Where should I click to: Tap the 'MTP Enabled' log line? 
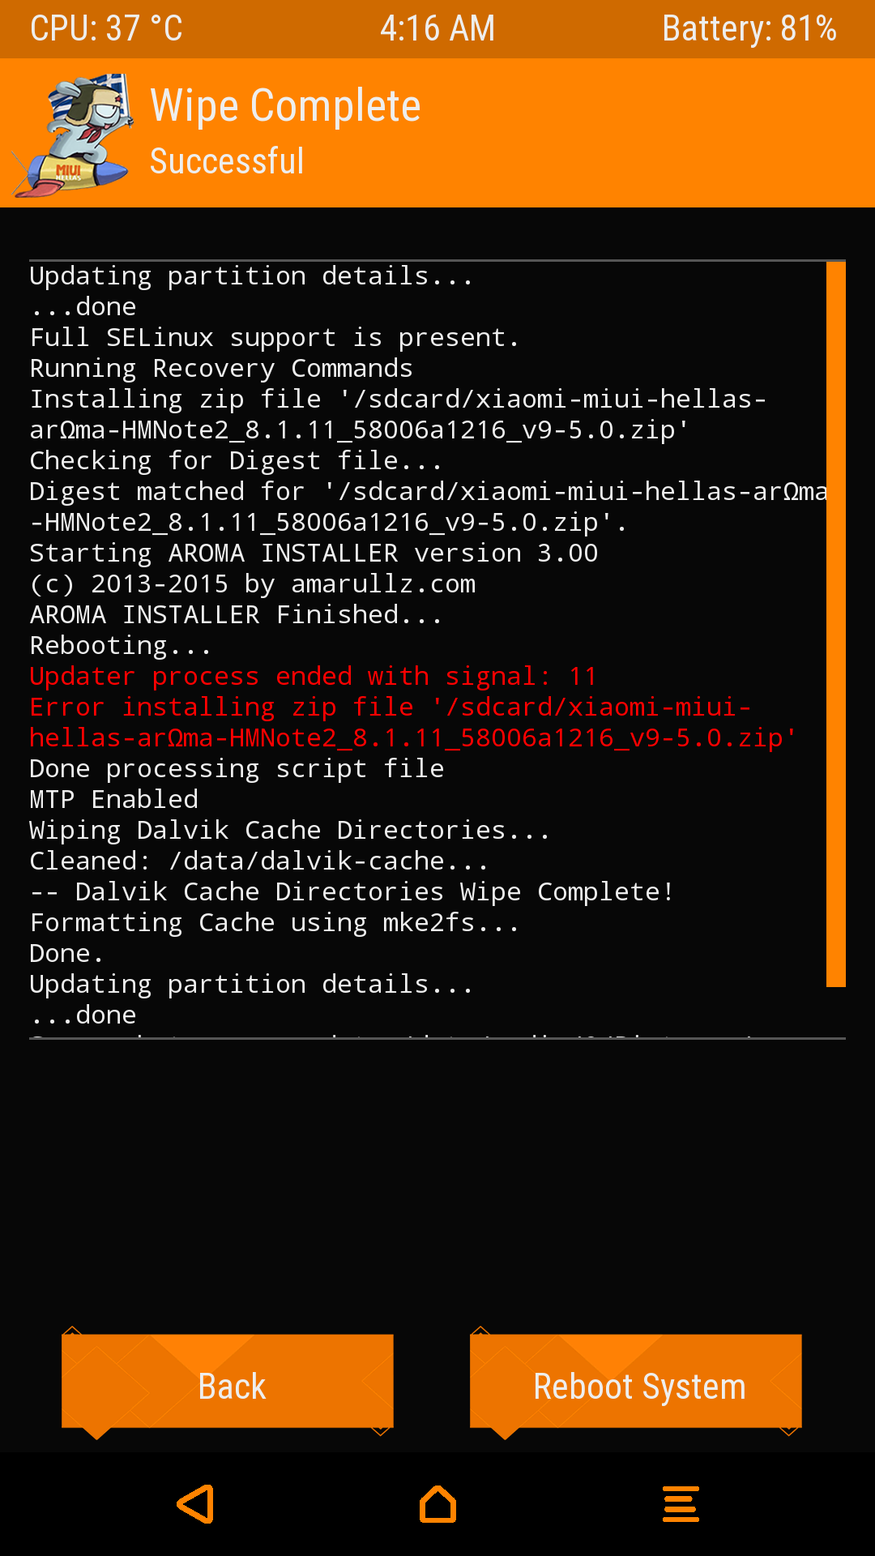(113, 800)
